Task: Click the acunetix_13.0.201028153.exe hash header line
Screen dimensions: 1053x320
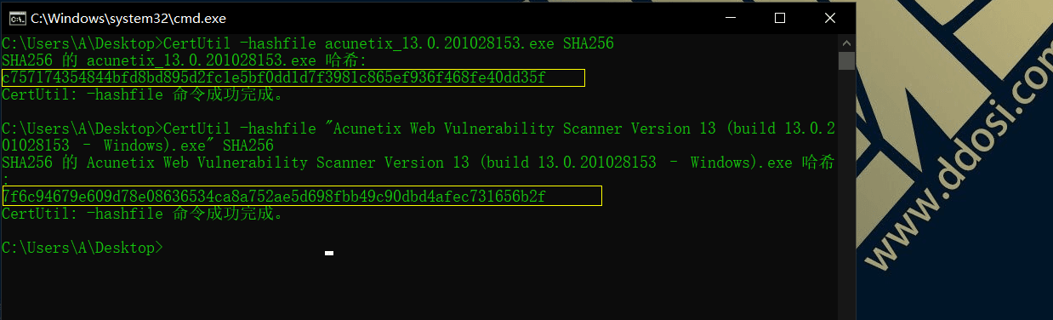Action: [x=184, y=60]
